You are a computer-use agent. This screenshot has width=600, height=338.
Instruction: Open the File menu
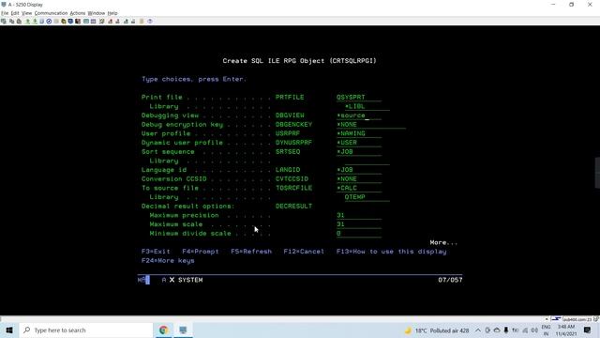[5, 13]
